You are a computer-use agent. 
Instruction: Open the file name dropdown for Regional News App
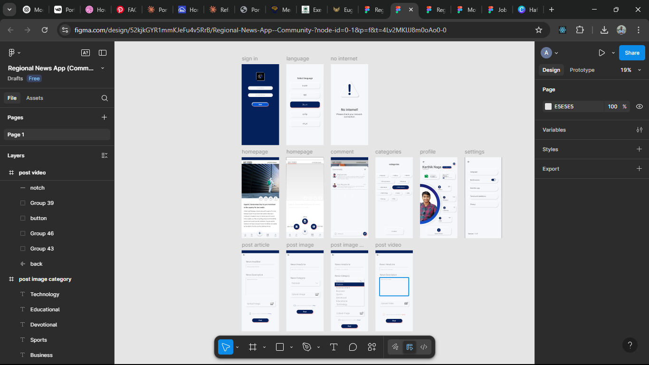coord(103,68)
